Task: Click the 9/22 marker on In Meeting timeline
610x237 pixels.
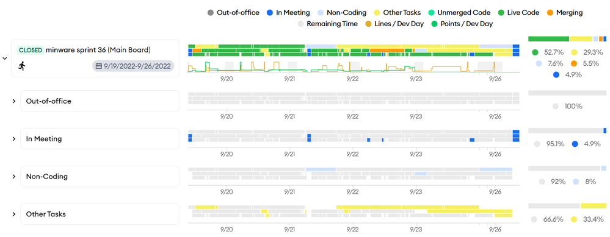Action: click(x=352, y=154)
